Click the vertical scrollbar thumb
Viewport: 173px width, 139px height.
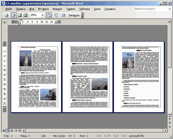click(x=170, y=46)
